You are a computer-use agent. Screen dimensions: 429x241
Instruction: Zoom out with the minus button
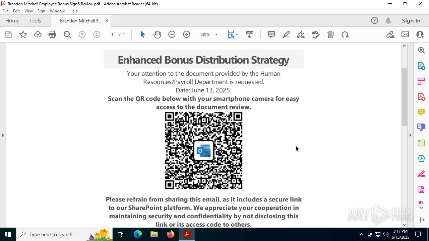point(172,34)
